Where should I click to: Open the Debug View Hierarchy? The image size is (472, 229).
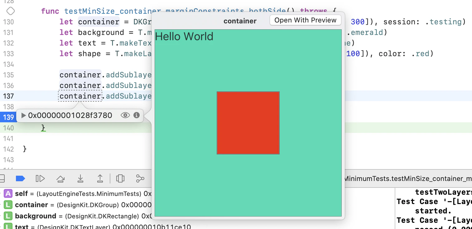120,178
